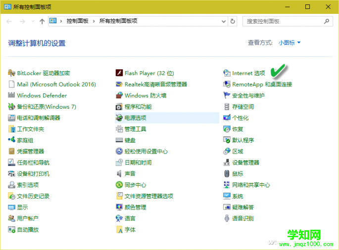
Task: Click the RemoteApp 和桌面连接 icon
Action: (227, 84)
